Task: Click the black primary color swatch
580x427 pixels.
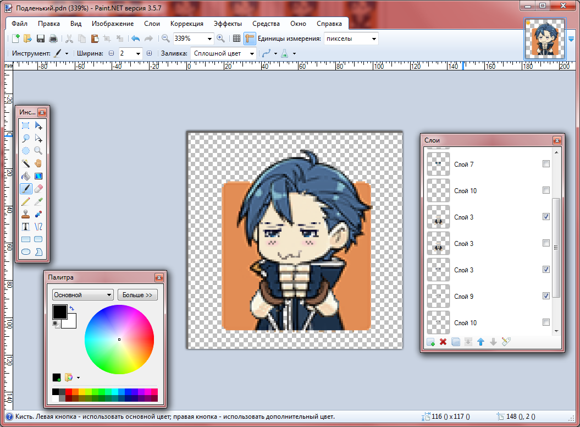Action: (x=59, y=311)
